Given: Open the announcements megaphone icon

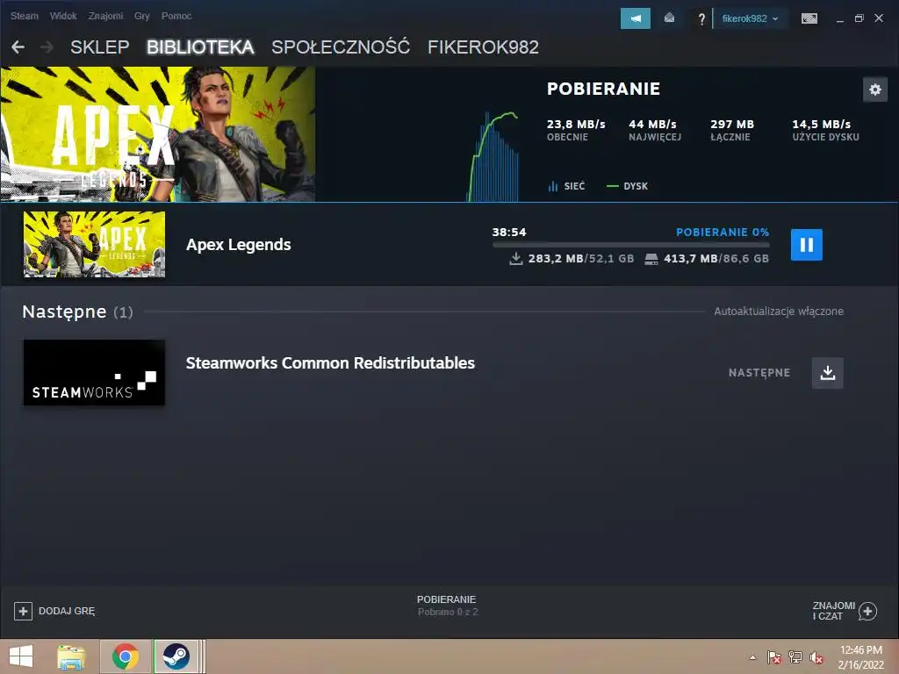Looking at the screenshot, I should [636, 18].
